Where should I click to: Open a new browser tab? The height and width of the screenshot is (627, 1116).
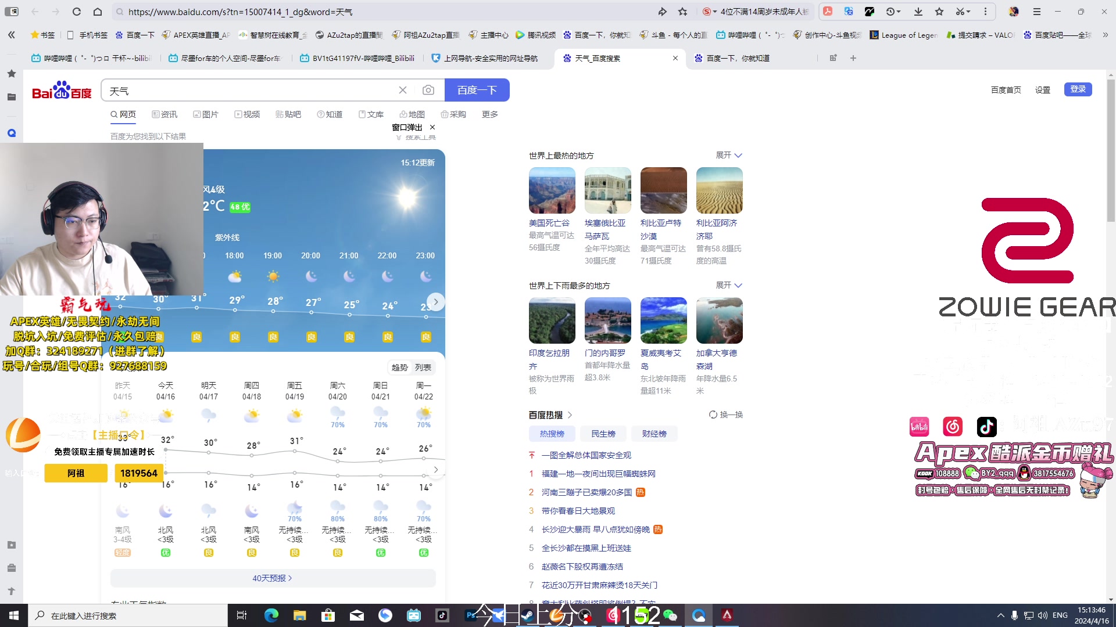(853, 58)
